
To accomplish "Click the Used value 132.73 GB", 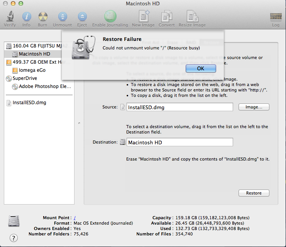I will click(x=212, y=228).
